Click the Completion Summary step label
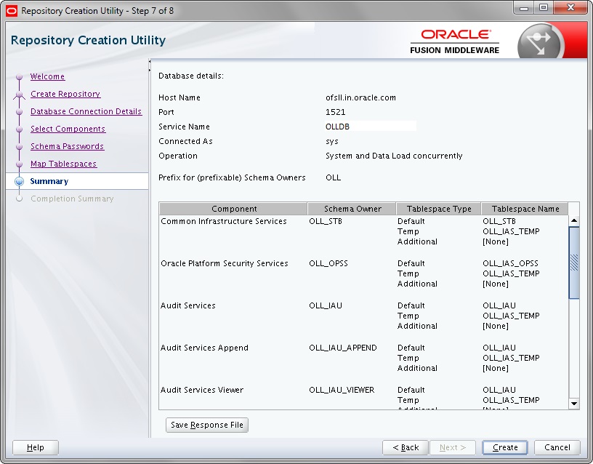This screenshot has height=464, width=593. click(x=72, y=199)
